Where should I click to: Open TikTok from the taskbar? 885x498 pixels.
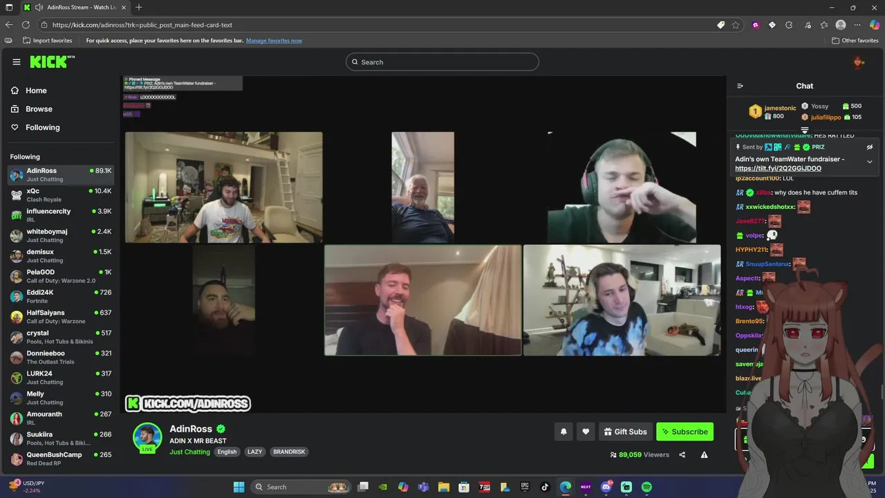(545, 487)
